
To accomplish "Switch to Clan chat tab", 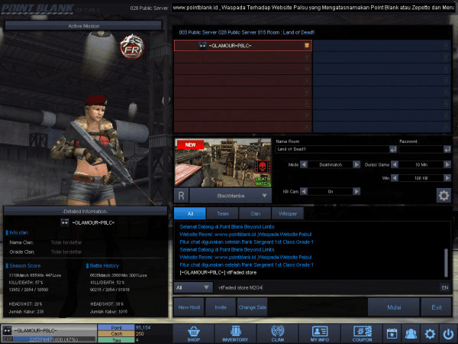I will click(x=255, y=213).
